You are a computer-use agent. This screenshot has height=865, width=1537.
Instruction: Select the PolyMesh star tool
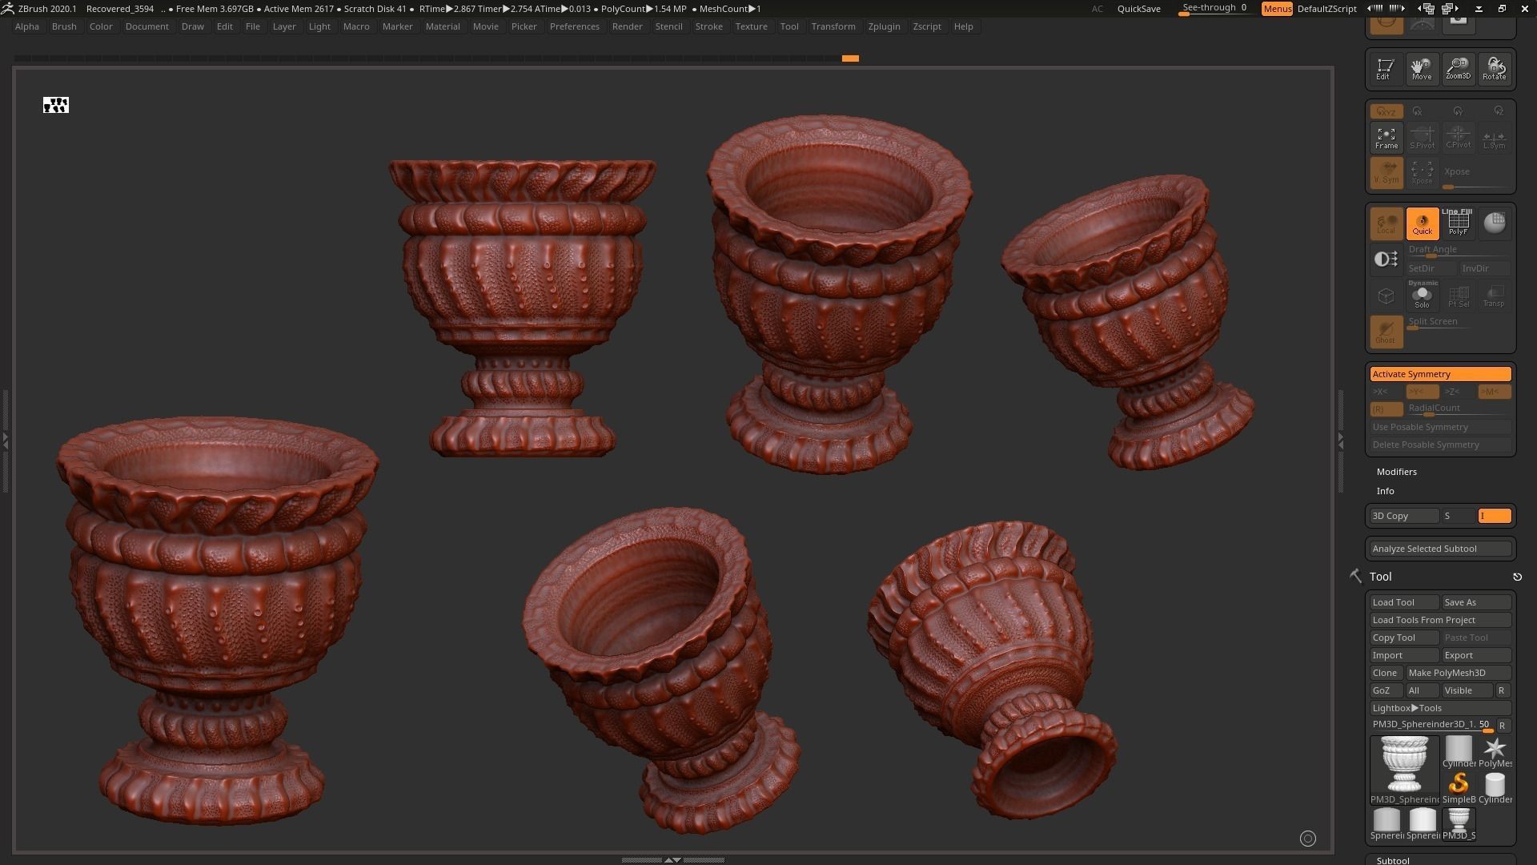coord(1495,751)
